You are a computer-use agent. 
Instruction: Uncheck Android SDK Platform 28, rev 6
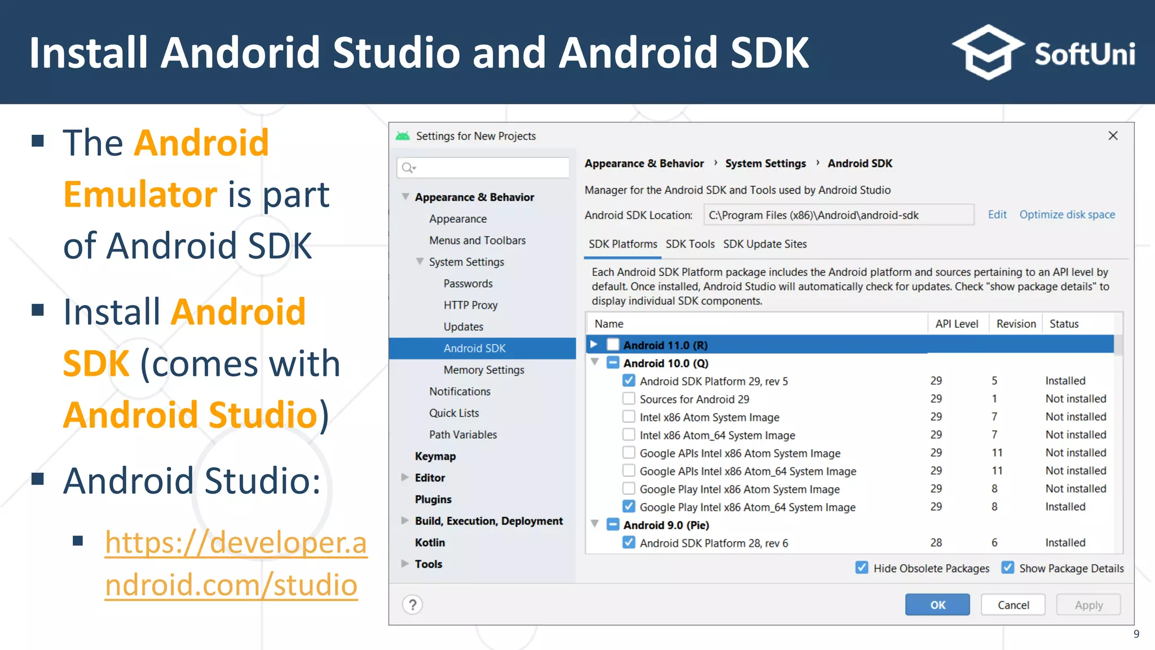pyautogui.click(x=629, y=543)
